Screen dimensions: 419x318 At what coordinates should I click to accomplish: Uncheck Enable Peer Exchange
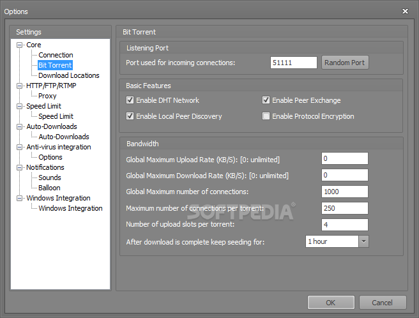[266, 100]
